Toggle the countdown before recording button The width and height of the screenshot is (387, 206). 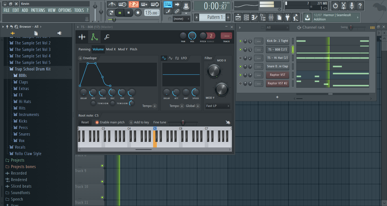(x=133, y=5)
